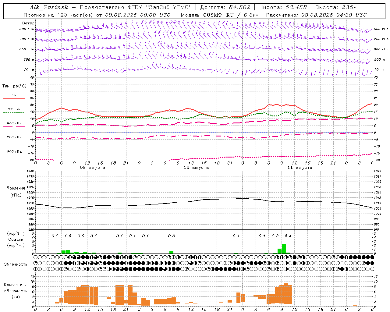Click the left 10 м wind level label
This screenshot has width=390, height=312.
click(29, 69)
